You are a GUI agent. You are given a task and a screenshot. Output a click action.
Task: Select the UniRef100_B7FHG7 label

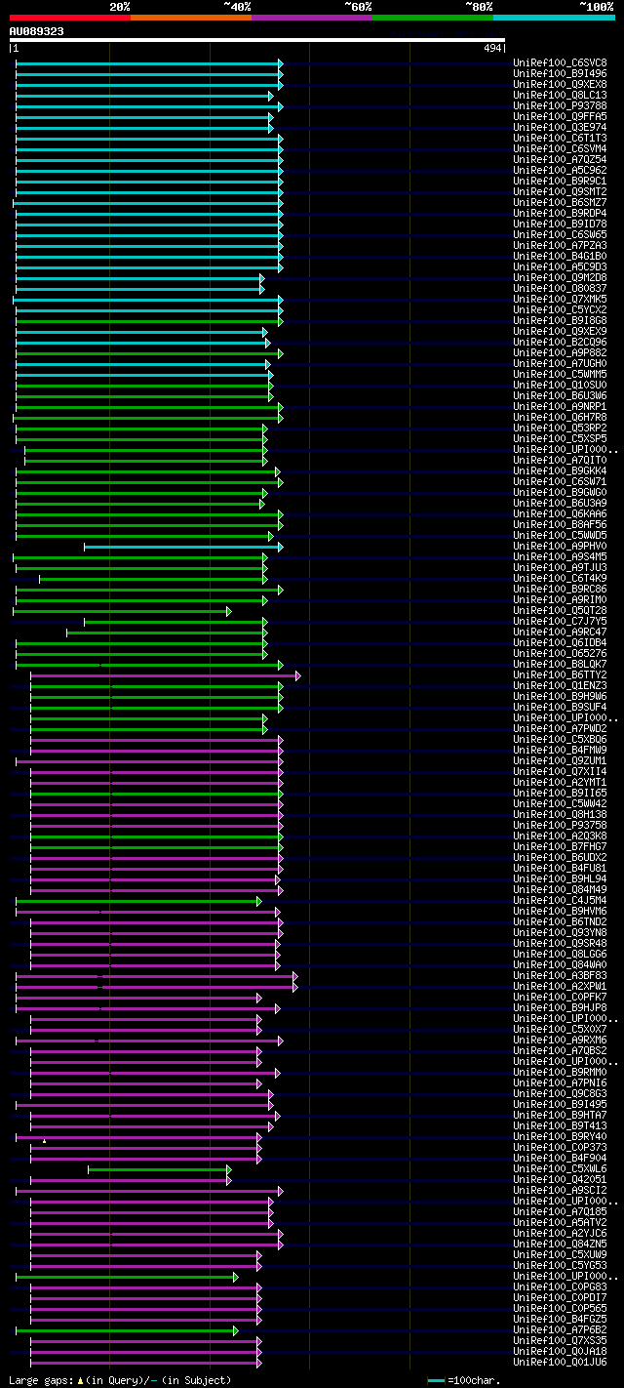[560, 846]
